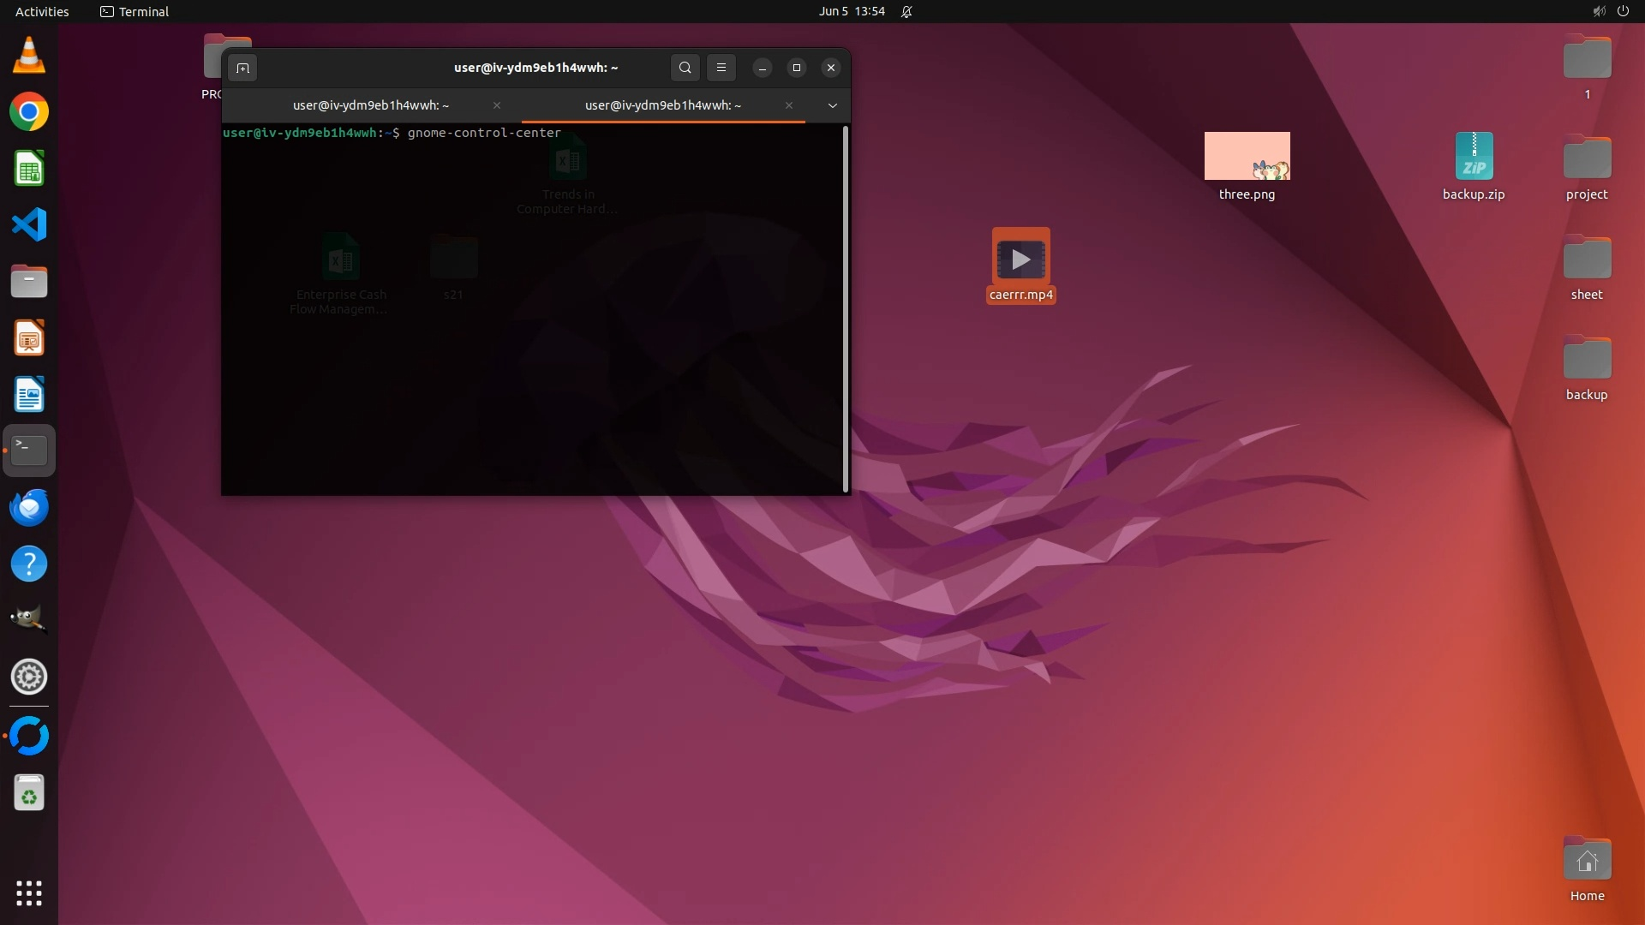Click the new tab icon in terminal
Screen dimensions: 1645x925
[242, 68]
